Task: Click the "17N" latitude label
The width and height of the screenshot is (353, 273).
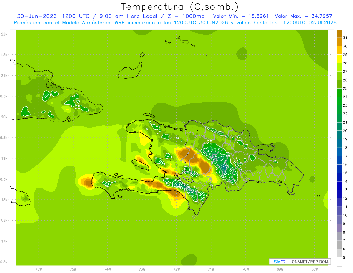Action: click(x=4, y=241)
